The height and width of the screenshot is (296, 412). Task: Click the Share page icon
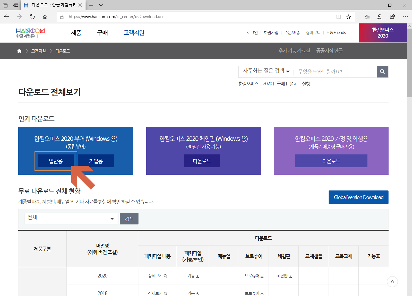(x=392, y=17)
